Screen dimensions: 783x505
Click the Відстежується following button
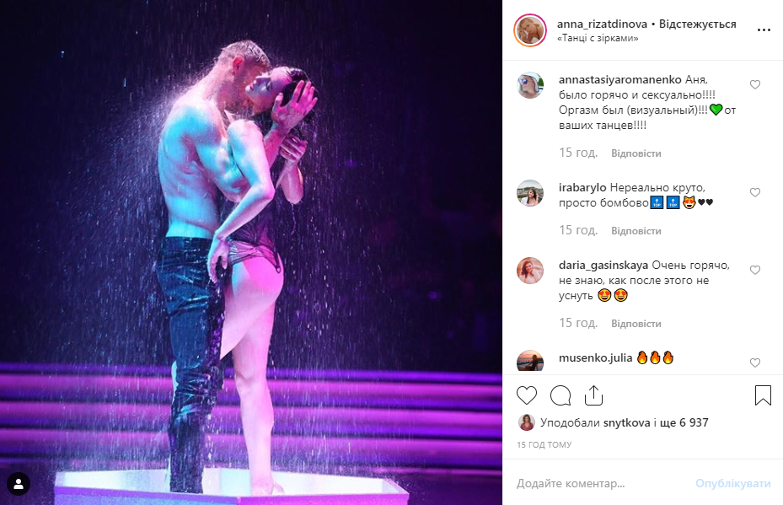coord(697,24)
